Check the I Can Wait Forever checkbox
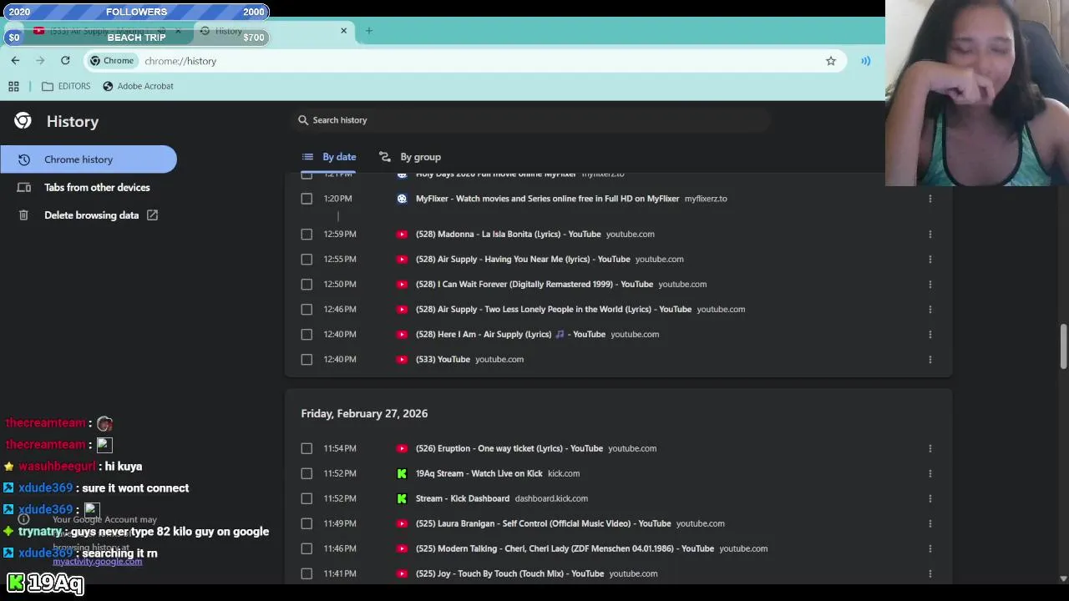The width and height of the screenshot is (1069, 601). (x=307, y=285)
